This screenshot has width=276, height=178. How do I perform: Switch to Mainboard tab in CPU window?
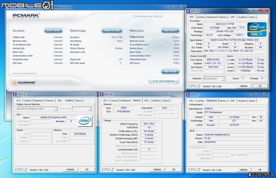212,17
